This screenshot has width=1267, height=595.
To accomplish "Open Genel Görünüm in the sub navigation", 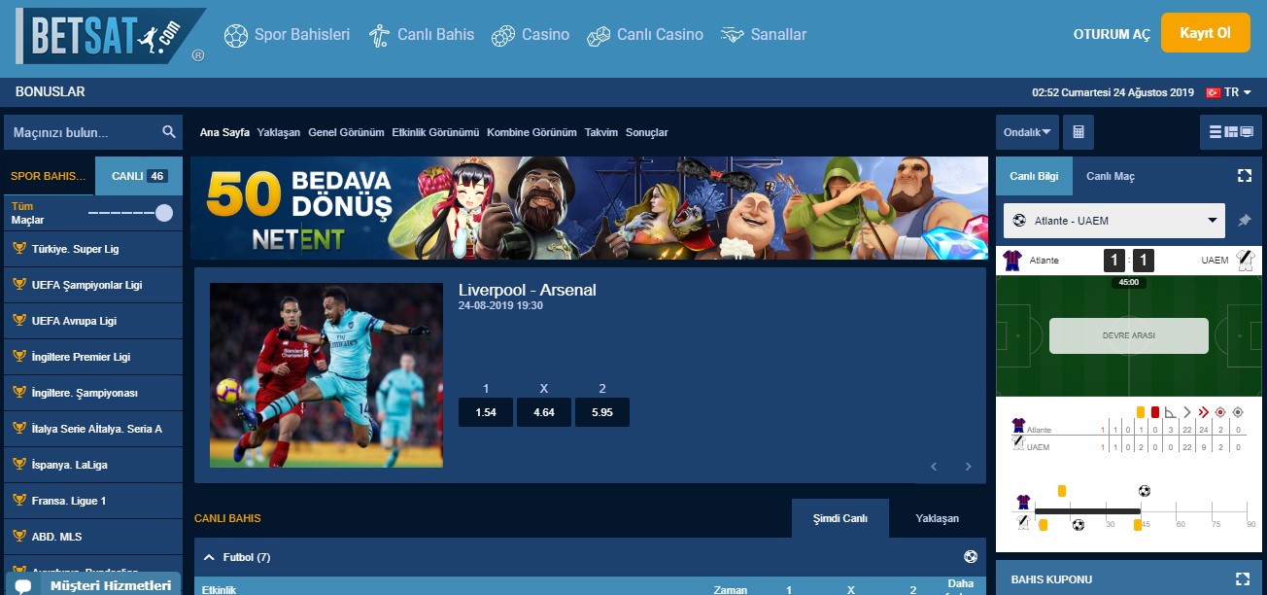I will tap(346, 132).
